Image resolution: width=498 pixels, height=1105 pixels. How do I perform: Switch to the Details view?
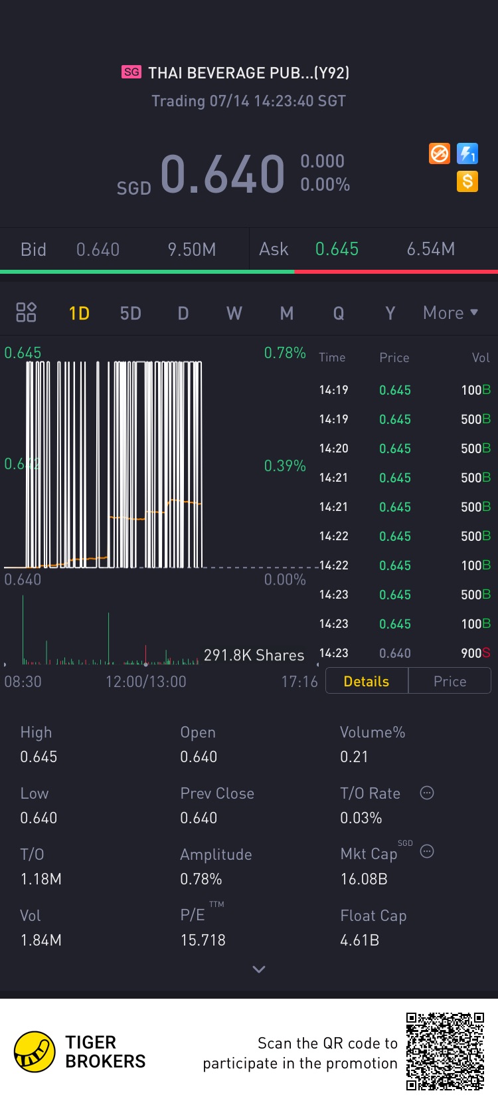367,681
